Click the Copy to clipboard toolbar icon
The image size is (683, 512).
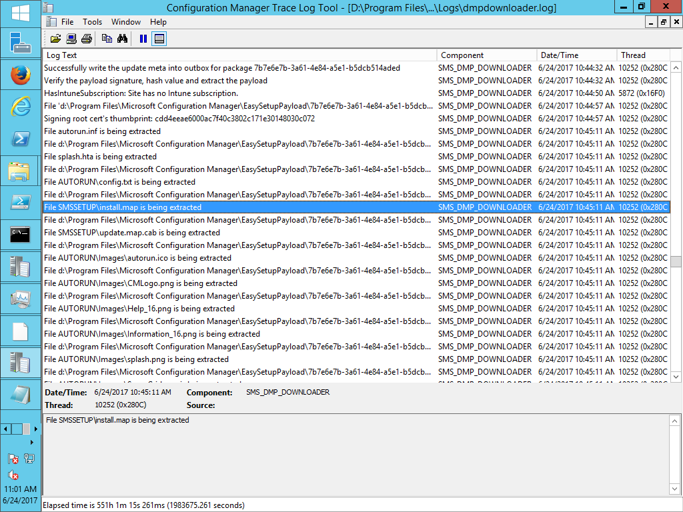click(107, 39)
